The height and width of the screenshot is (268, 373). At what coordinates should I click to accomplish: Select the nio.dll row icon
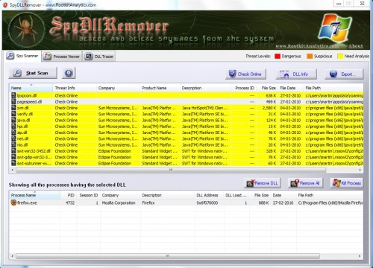pos(13,144)
